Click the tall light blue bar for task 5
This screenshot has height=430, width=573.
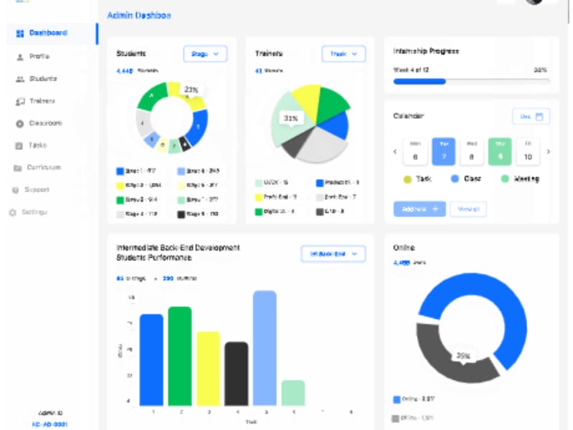coord(264,348)
